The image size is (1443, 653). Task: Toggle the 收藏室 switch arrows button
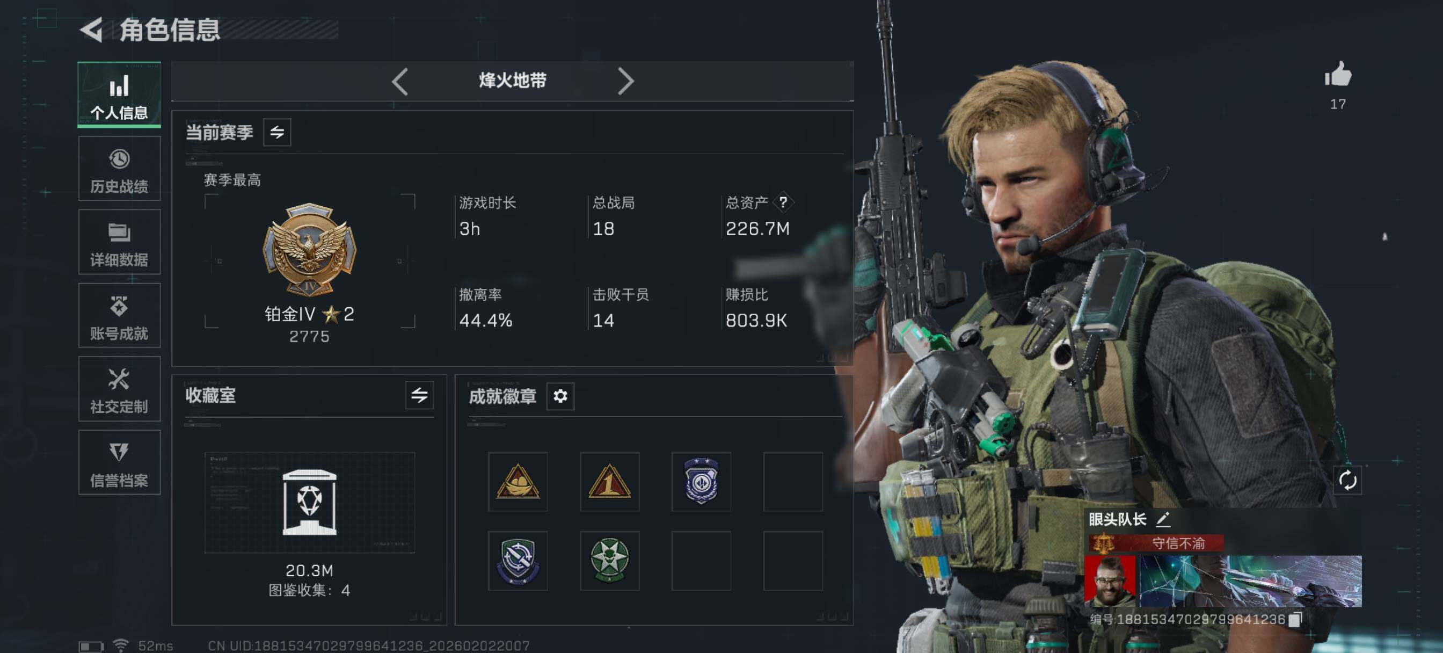coord(419,395)
